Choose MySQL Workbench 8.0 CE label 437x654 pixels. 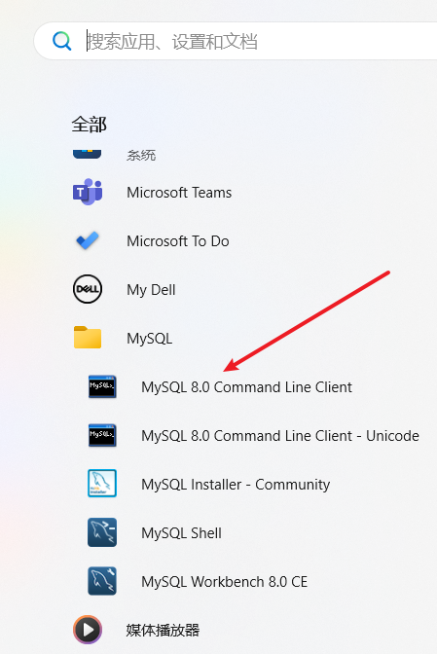224,581
